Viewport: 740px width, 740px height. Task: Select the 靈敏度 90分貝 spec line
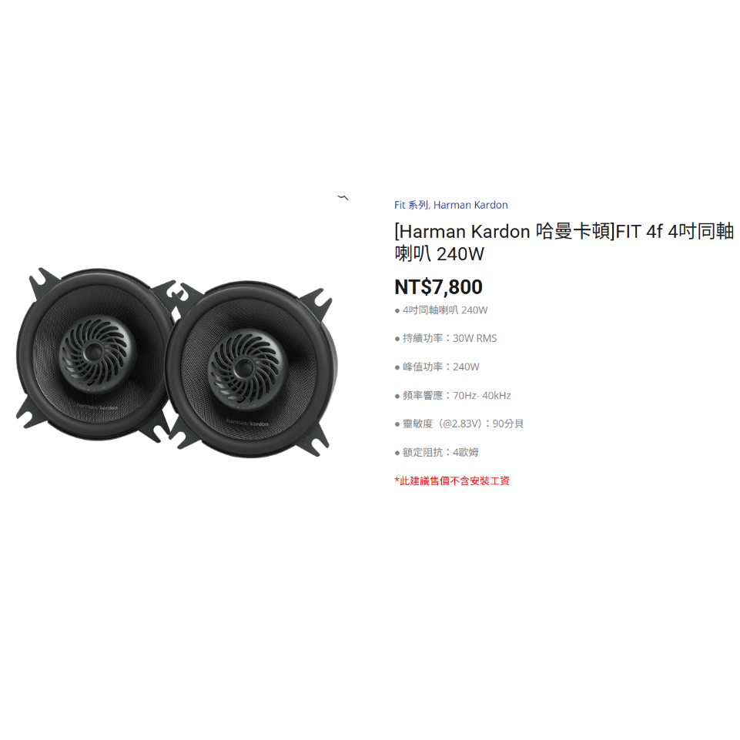click(459, 424)
